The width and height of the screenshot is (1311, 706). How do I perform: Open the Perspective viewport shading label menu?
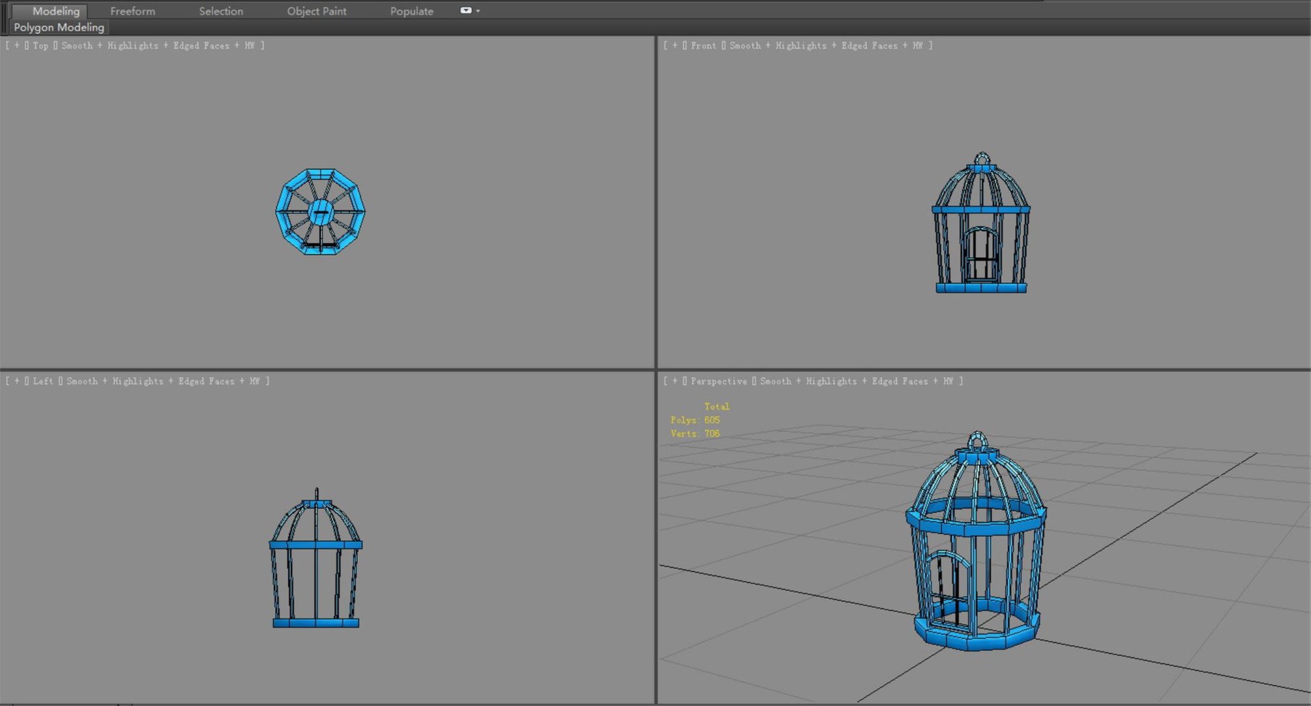856,381
